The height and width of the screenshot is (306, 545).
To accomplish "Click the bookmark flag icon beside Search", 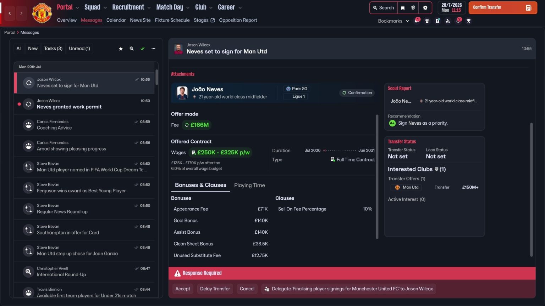I will (403, 8).
